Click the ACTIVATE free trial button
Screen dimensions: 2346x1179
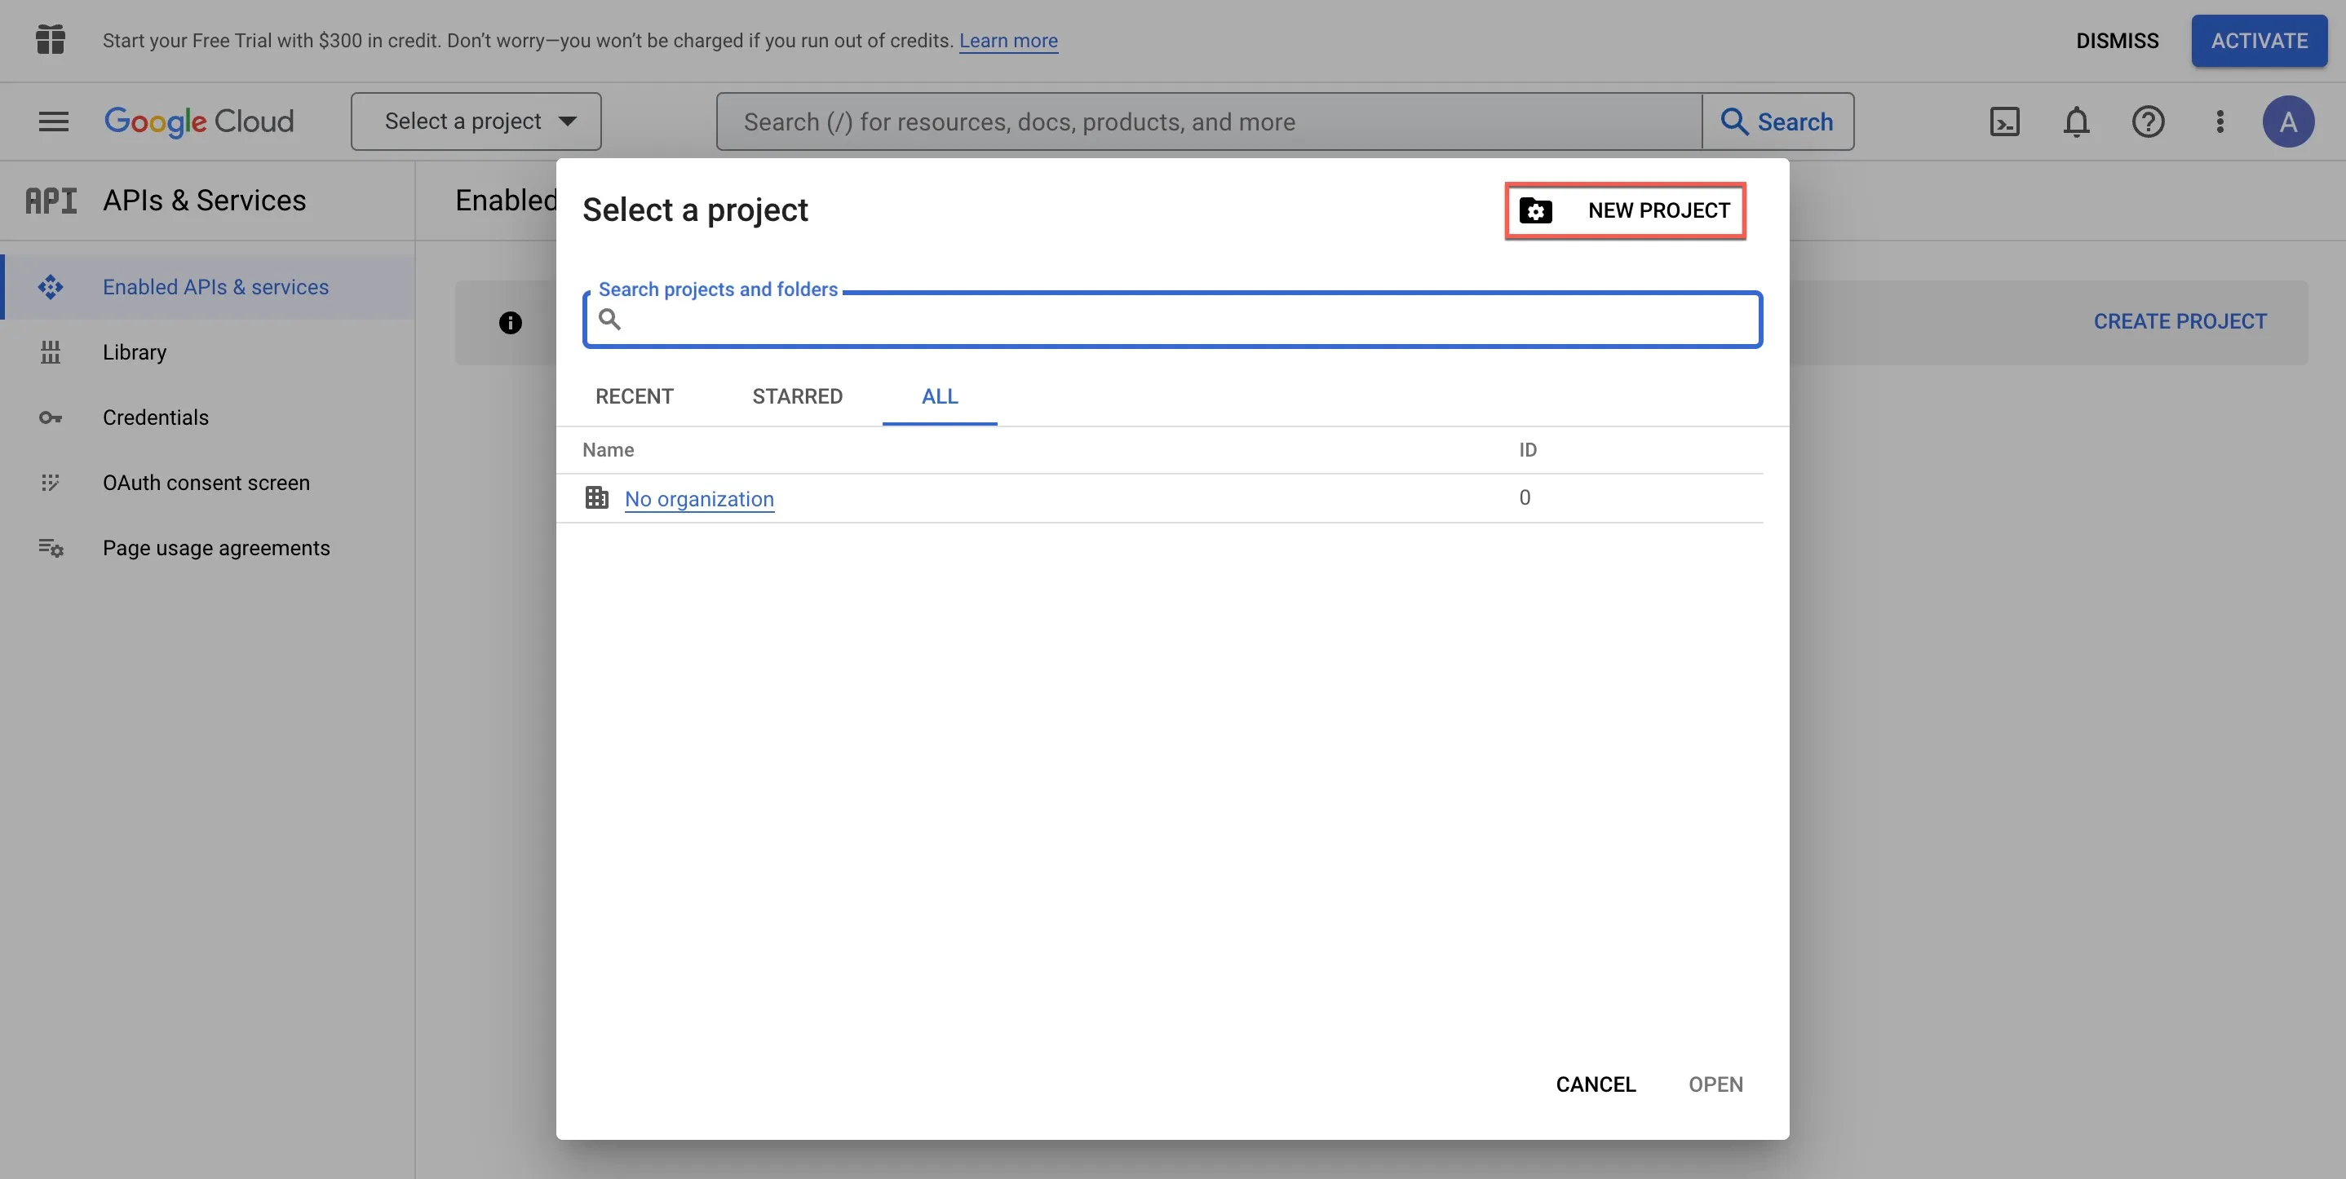pos(2260,41)
